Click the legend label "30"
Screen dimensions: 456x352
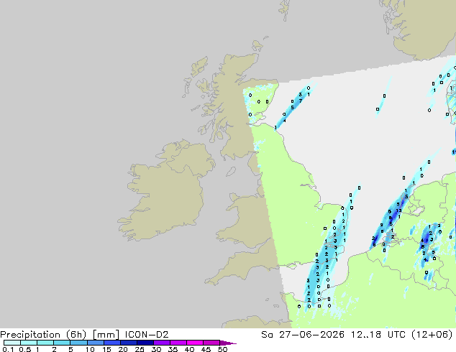156,349
